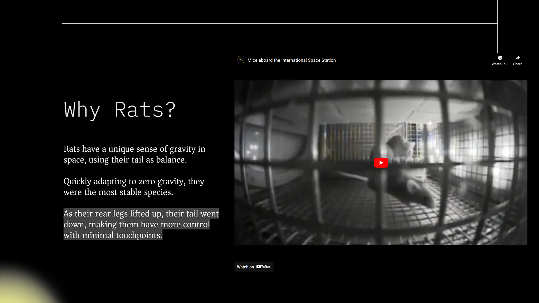Click the Share arrow icon
This screenshot has width=539, height=303.
coord(518,58)
